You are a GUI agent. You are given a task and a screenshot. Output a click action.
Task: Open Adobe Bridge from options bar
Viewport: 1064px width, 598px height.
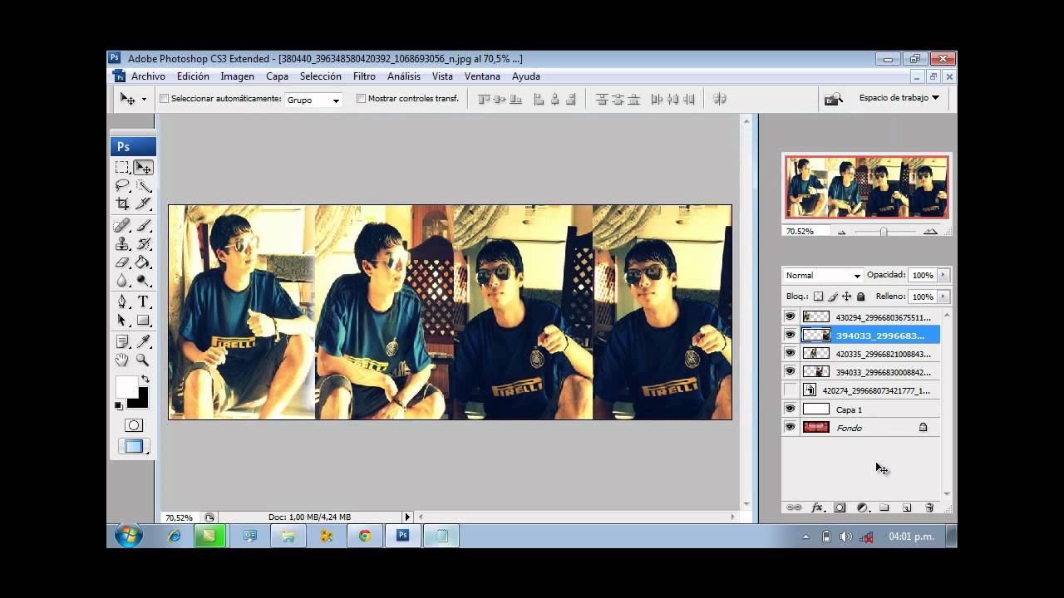tap(833, 99)
